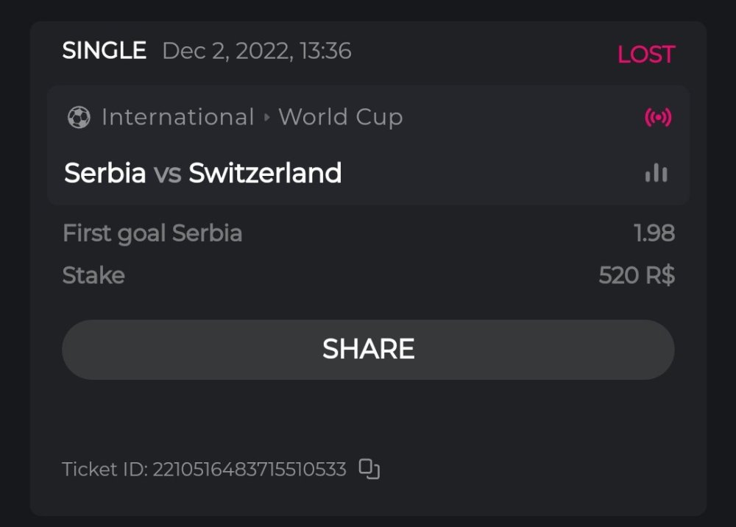Click the First goal Serbia selection

tap(152, 233)
